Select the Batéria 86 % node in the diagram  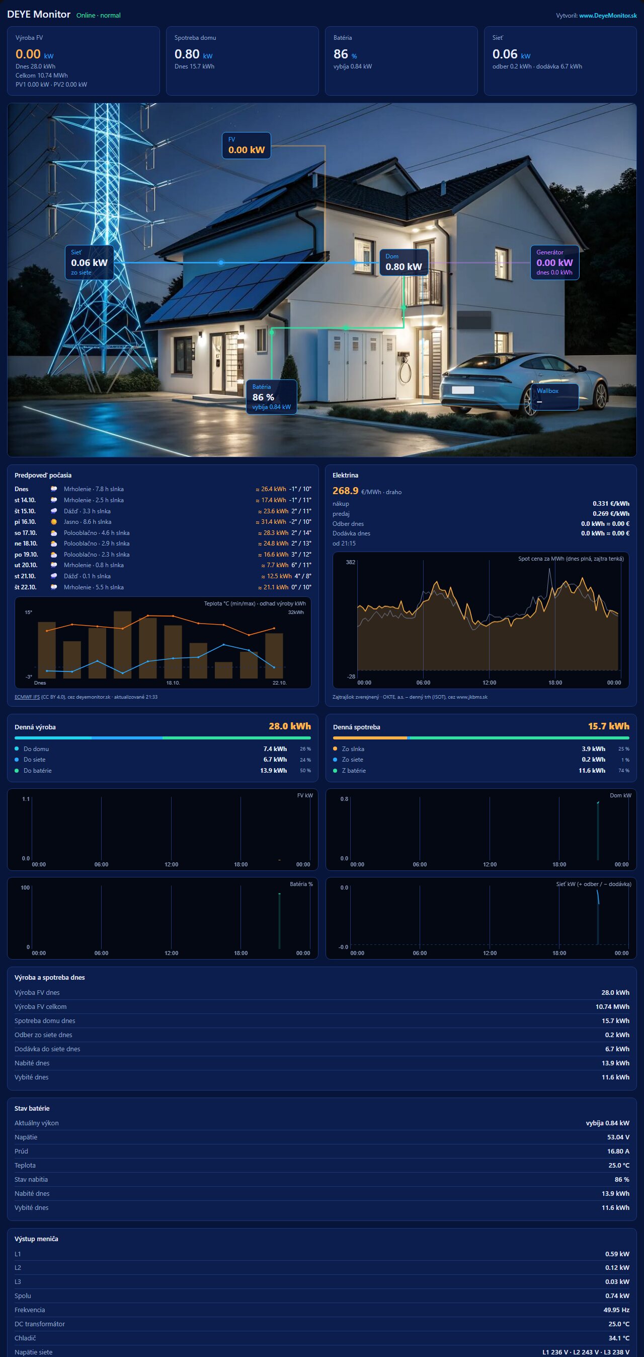tap(272, 396)
